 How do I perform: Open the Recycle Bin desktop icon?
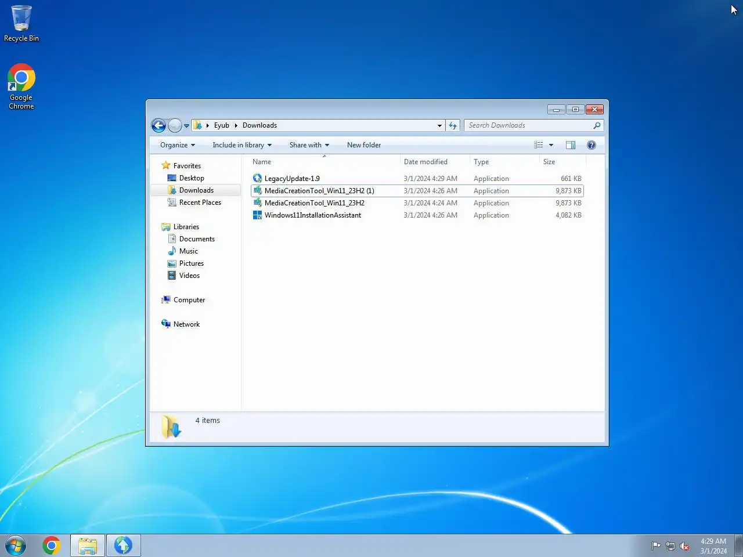[21, 23]
